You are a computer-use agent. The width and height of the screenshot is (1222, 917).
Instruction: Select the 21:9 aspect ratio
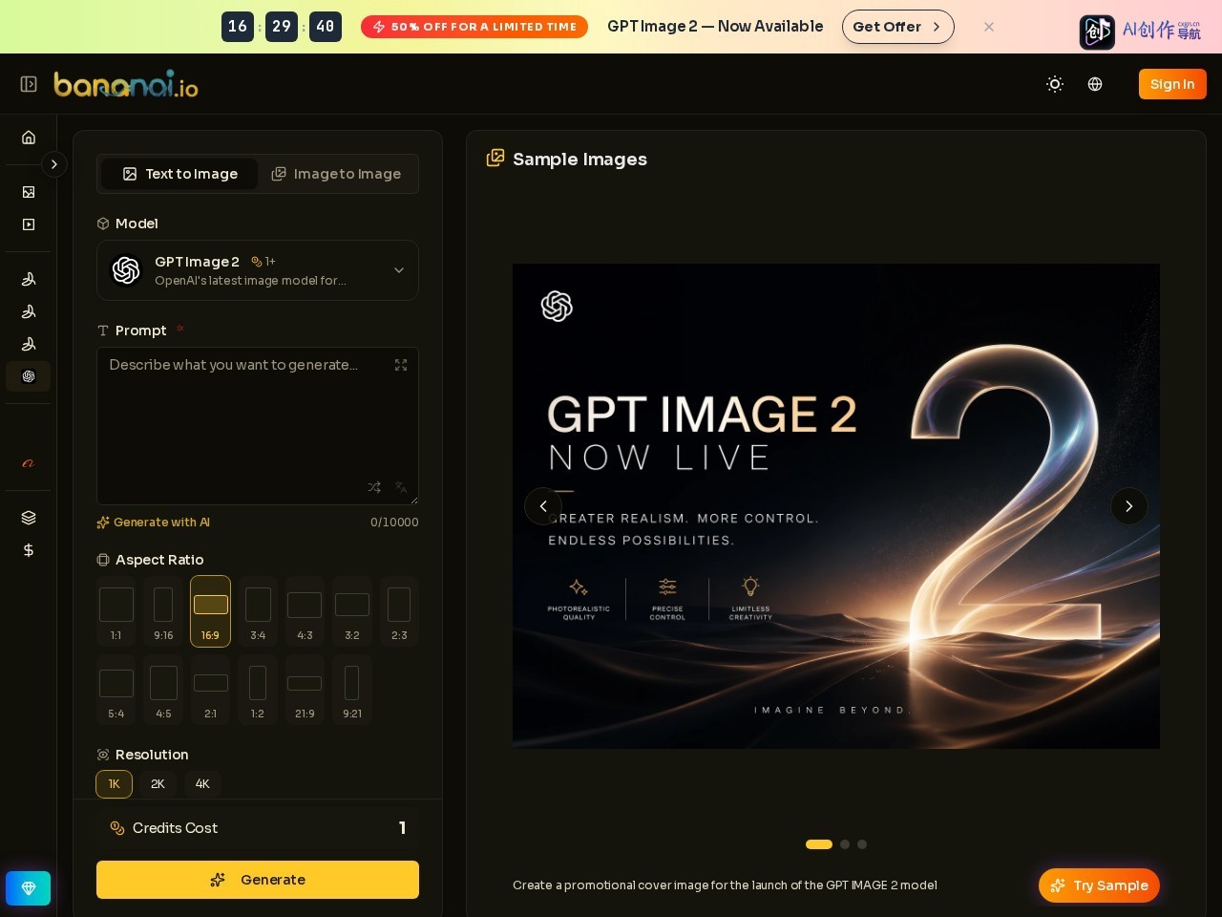[305, 690]
